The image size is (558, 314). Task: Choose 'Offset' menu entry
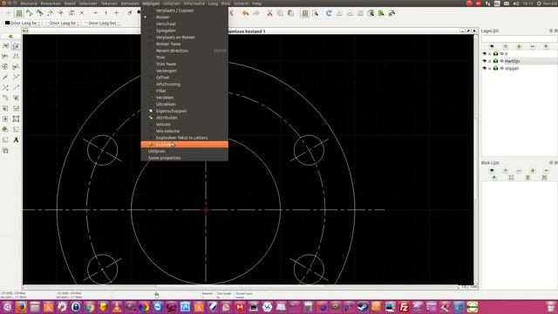[x=184, y=78]
